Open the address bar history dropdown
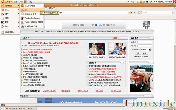This screenshot has width=176, height=110. pyautogui.click(x=131, y=13)
